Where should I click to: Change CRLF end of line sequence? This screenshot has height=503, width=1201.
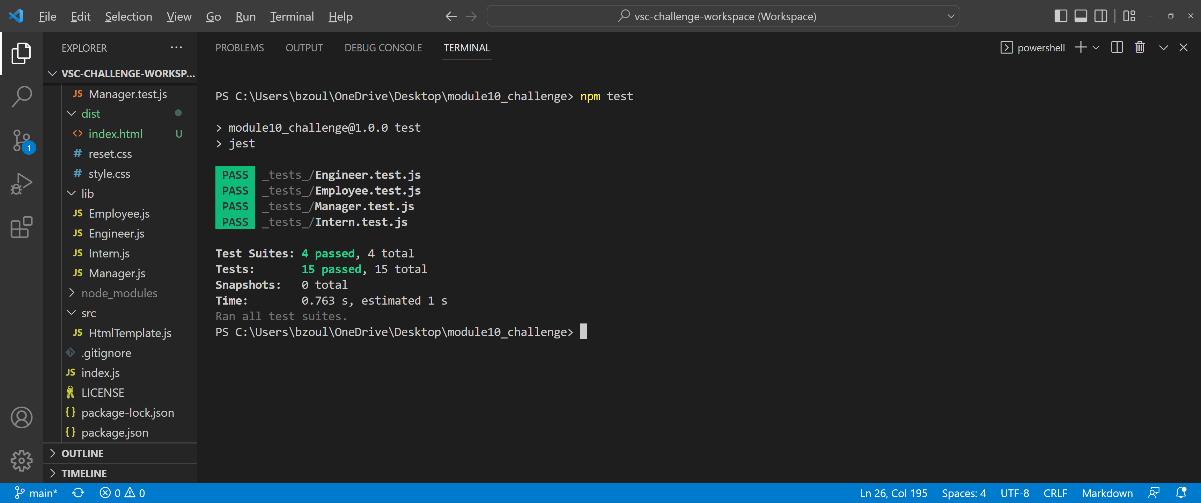coord(1055,493)
